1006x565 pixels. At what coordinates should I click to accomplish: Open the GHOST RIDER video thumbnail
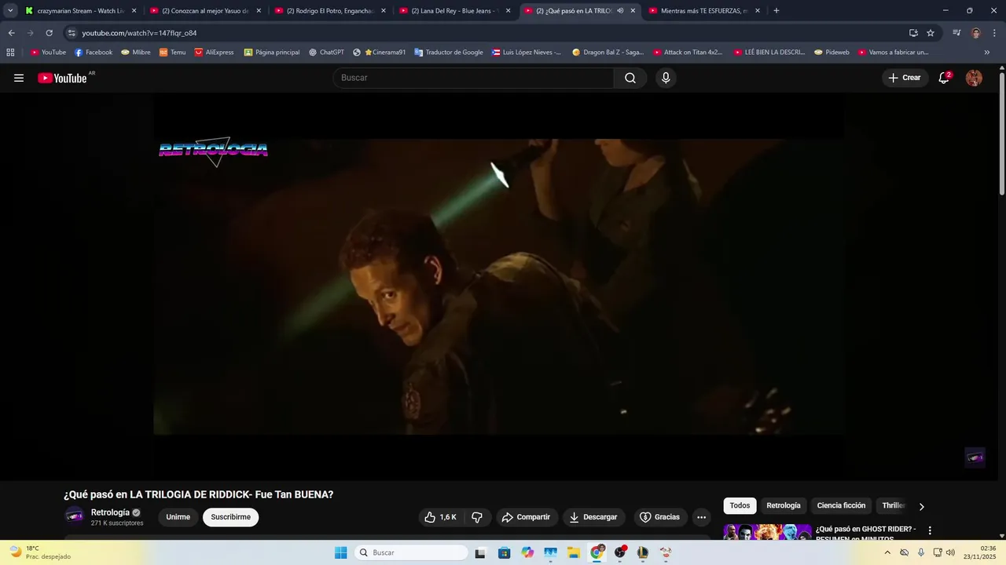(767, 531)
